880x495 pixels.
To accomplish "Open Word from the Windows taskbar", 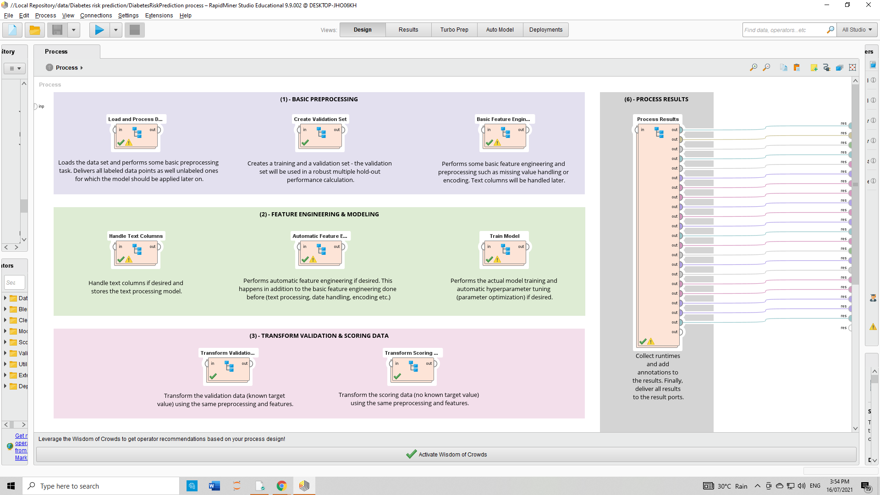I will coord(214,486).
